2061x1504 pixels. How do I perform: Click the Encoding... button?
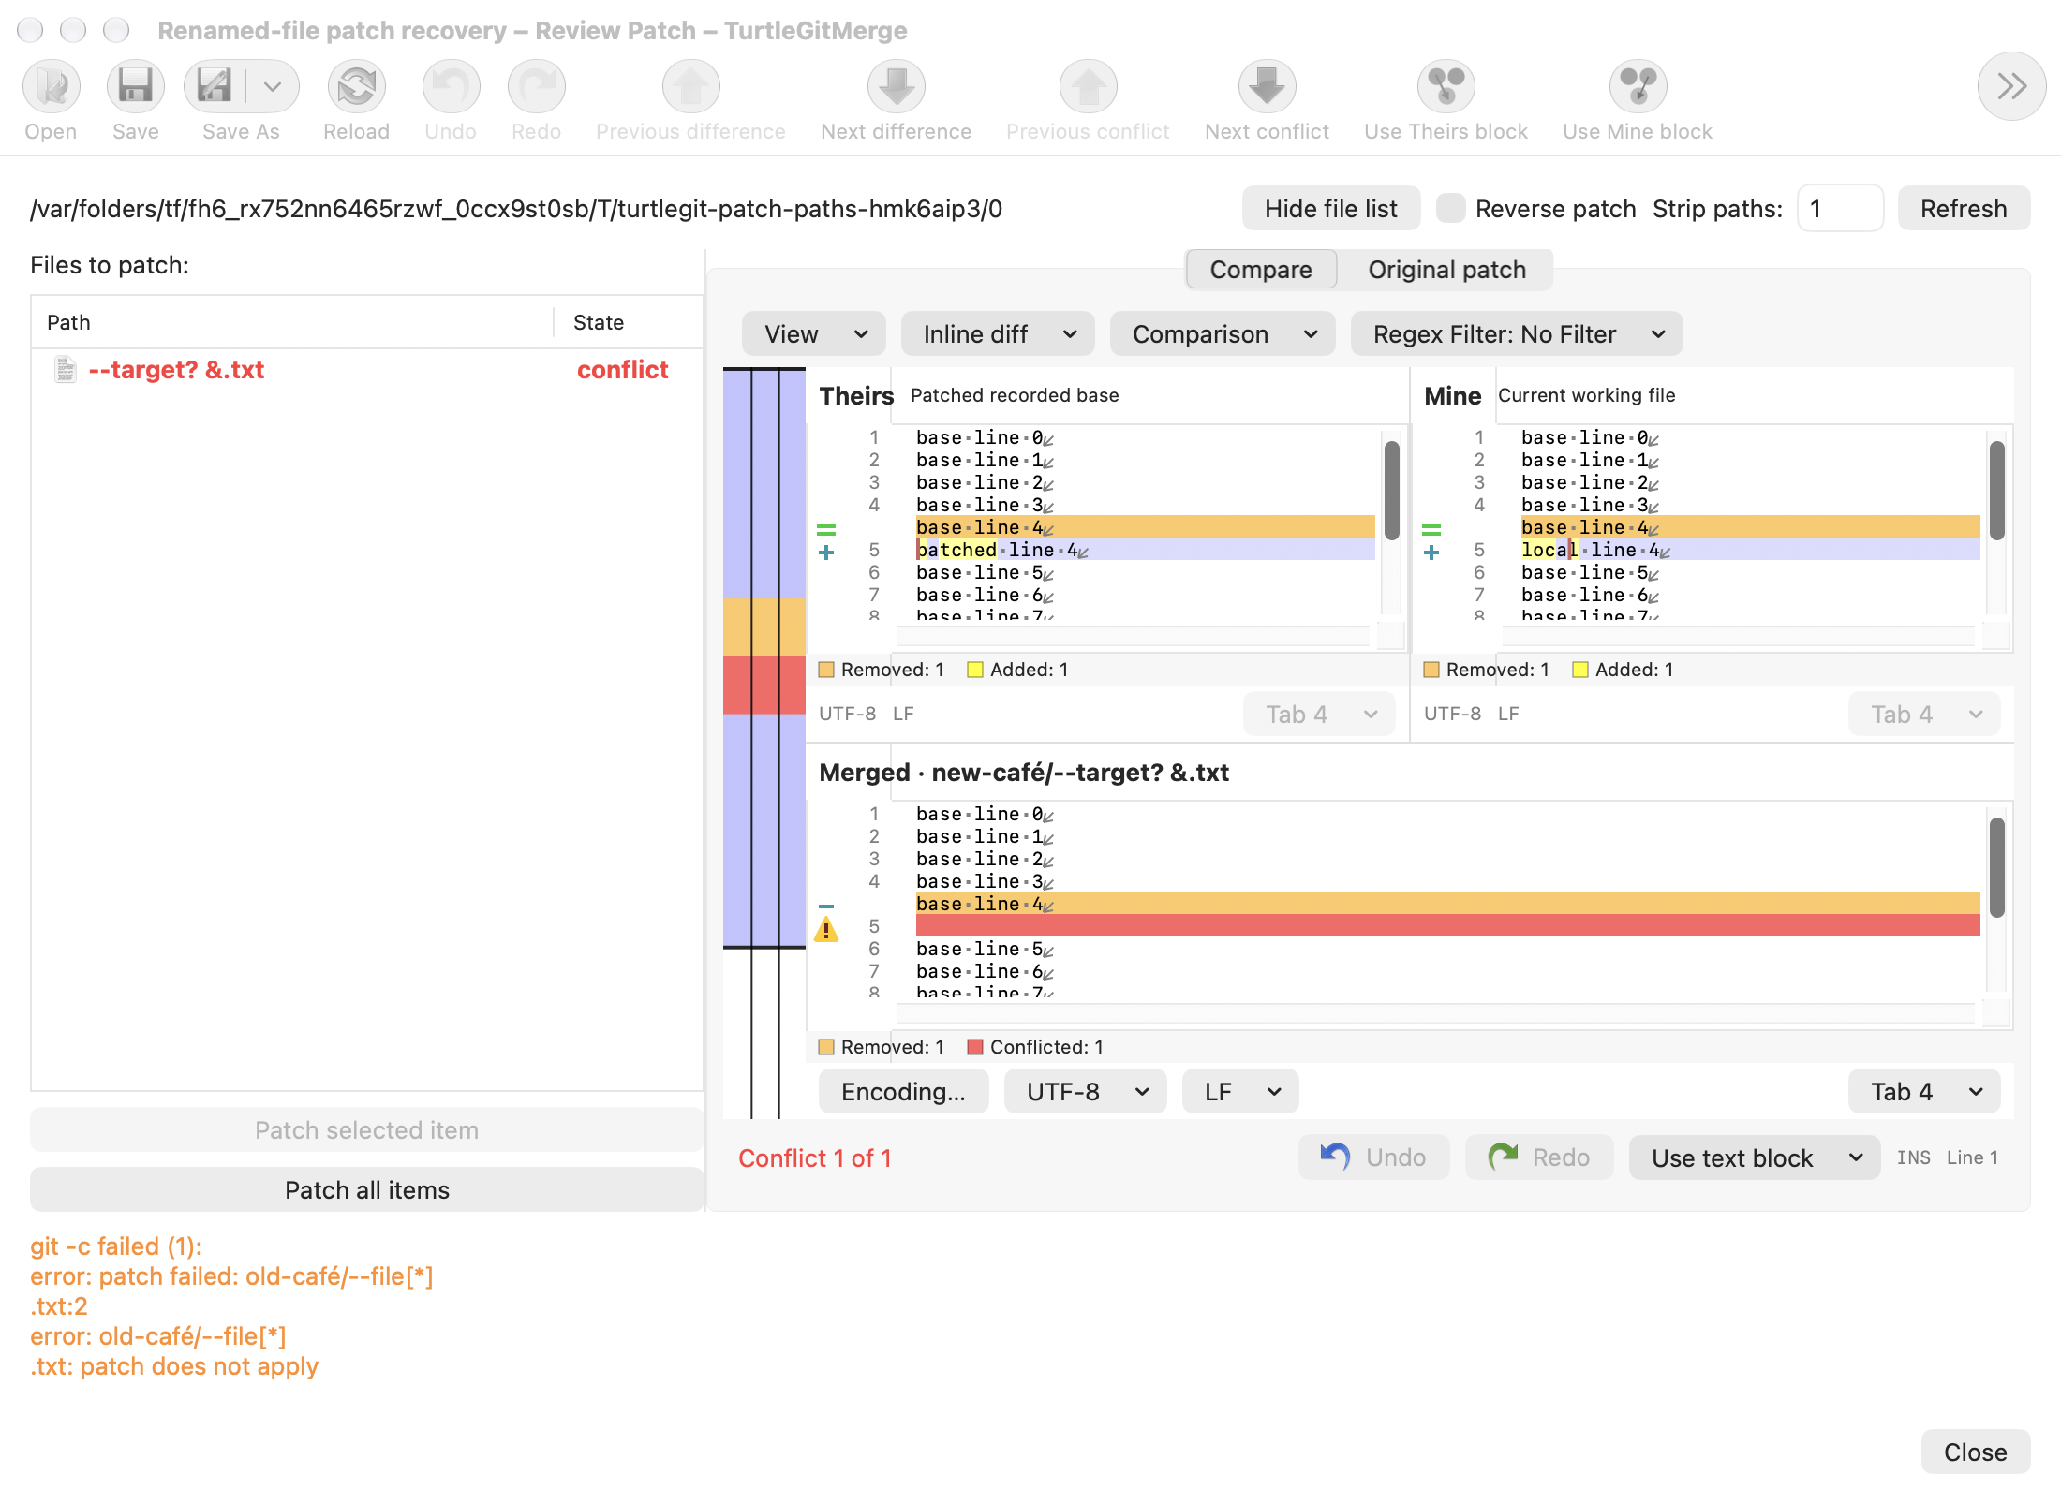point(903,1092)
